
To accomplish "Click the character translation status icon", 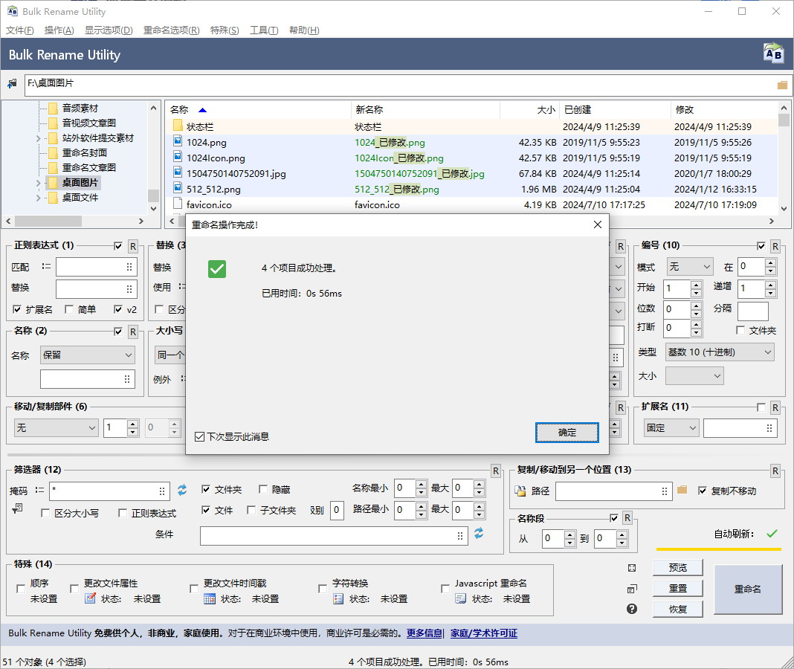I will tap(338, 598).
